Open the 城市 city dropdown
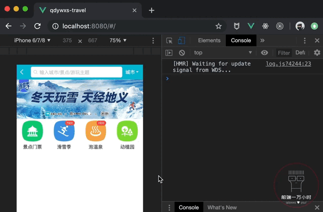The image size is (323, 212). (x=132, y=72)
